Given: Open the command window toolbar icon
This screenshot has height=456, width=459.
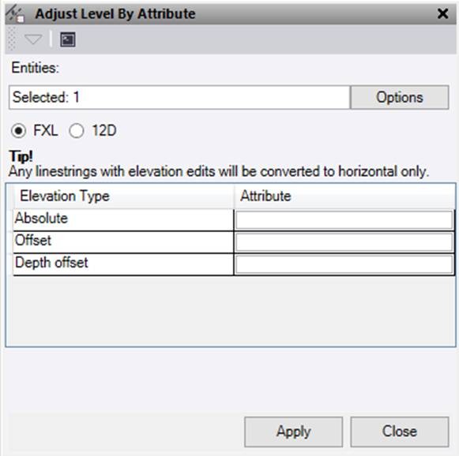Looking at the screenshot, I should pos(68,39).
